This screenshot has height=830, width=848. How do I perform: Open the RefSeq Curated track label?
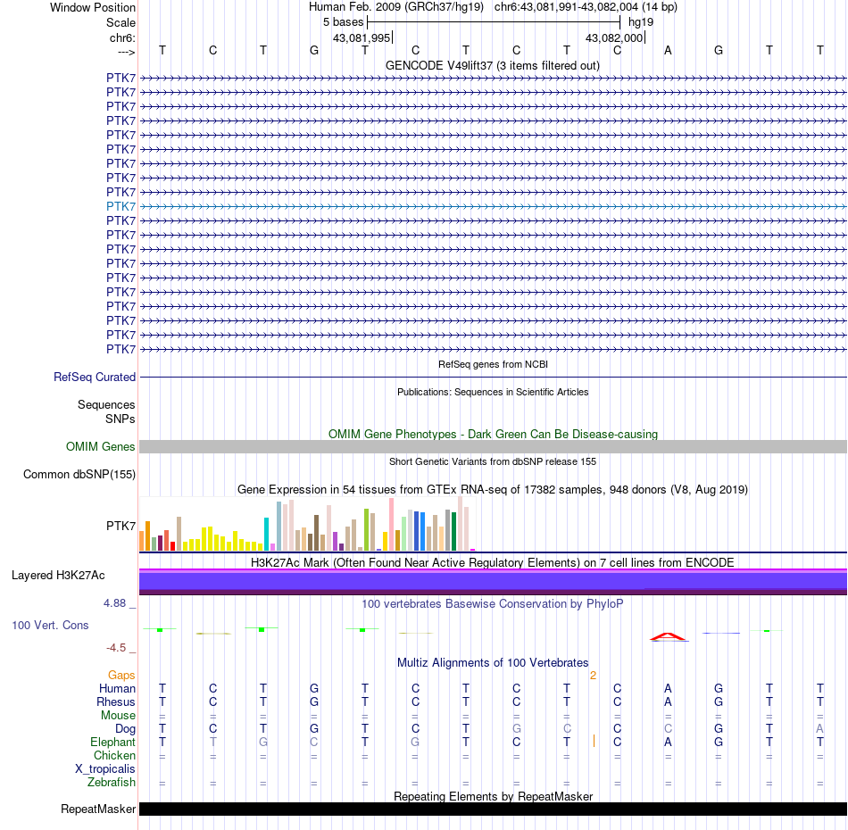coord(95,377)
